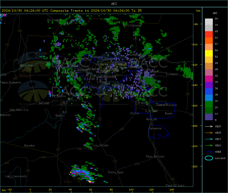The height and width of the screenshot is (193, 228).
Task: Click the L_Malvinas place label
Action: 100,94
